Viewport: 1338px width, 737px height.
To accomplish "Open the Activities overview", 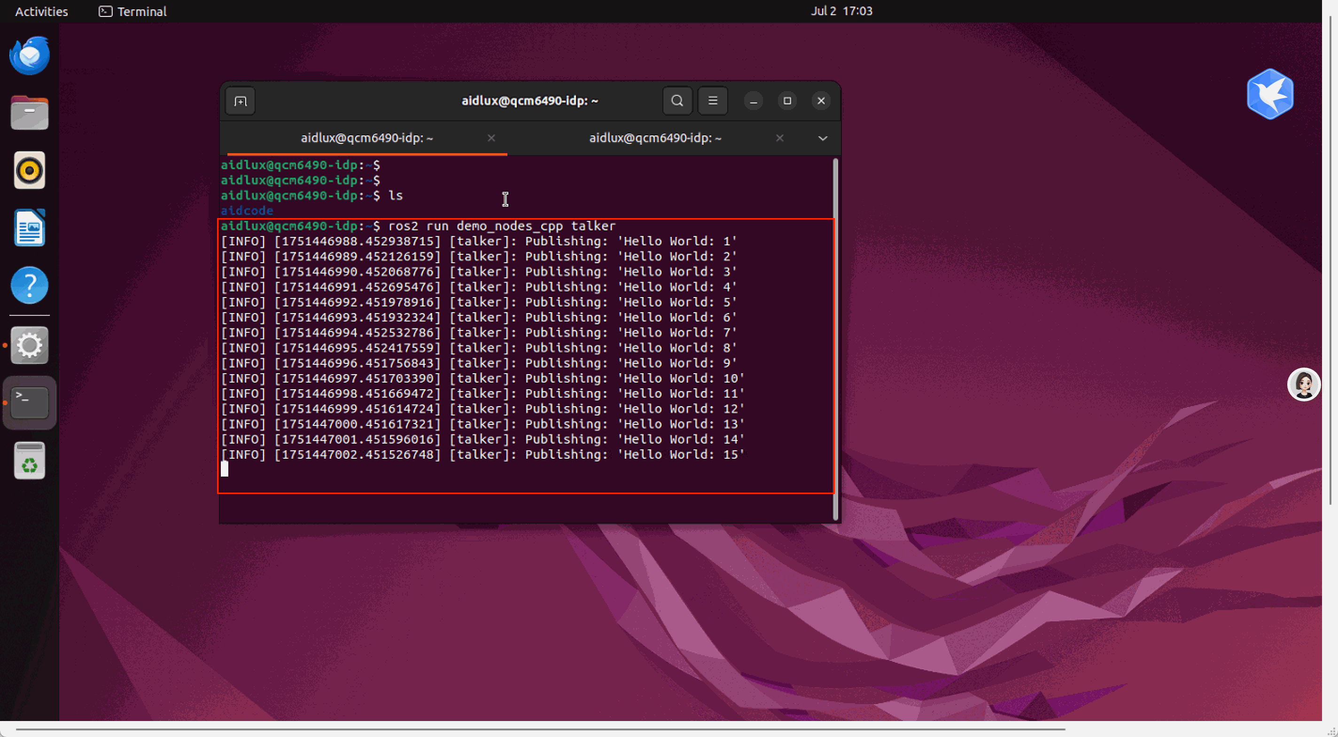I will point(41,11).
